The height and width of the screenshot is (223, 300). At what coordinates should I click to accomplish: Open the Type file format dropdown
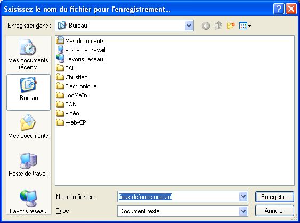coord(243,211)
